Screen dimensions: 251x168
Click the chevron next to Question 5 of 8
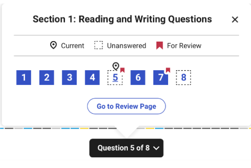point(156,148)
